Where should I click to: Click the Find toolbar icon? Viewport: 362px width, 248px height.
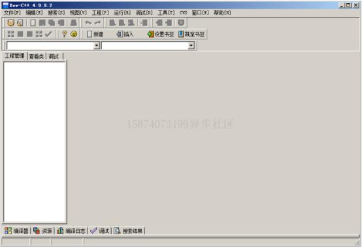pyautogui.click(x=112, y=23)
